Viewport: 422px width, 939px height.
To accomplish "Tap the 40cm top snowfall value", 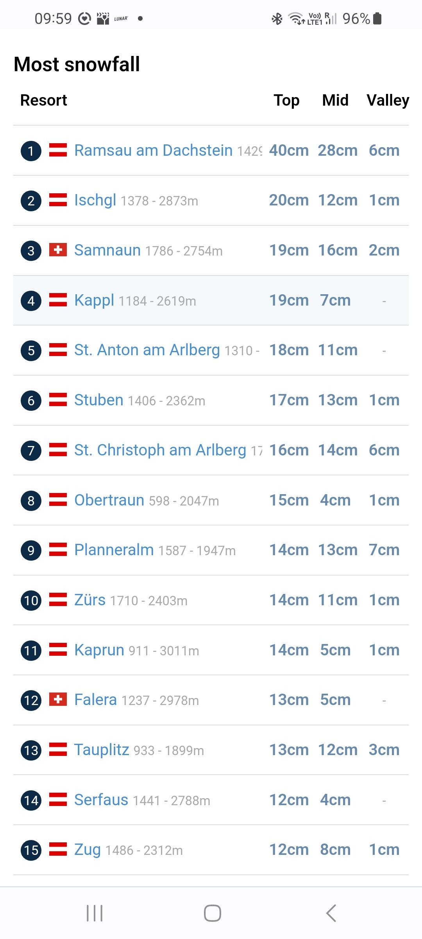I will (289, 150).
